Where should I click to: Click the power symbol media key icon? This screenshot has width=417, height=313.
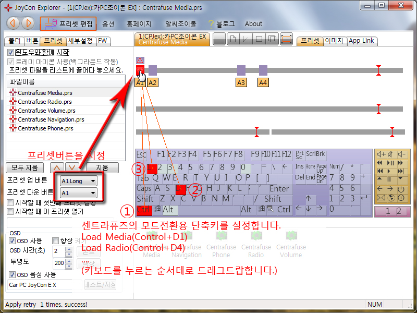[x=401, y=189]
